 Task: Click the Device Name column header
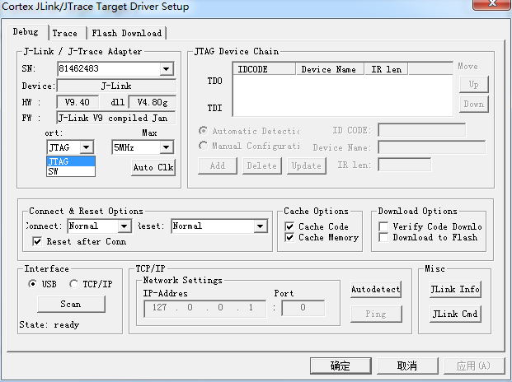pyautogui.click(x=330, y=69)
